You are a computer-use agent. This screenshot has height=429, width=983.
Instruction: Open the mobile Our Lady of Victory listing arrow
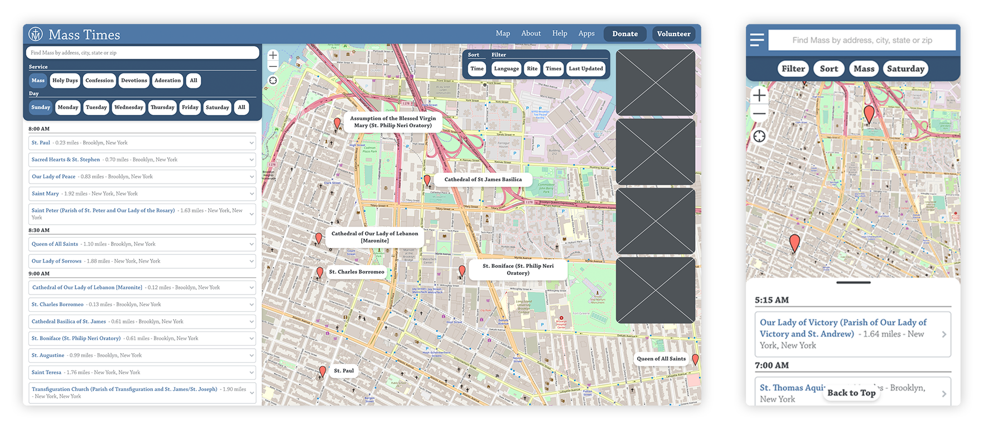[944, 334]
